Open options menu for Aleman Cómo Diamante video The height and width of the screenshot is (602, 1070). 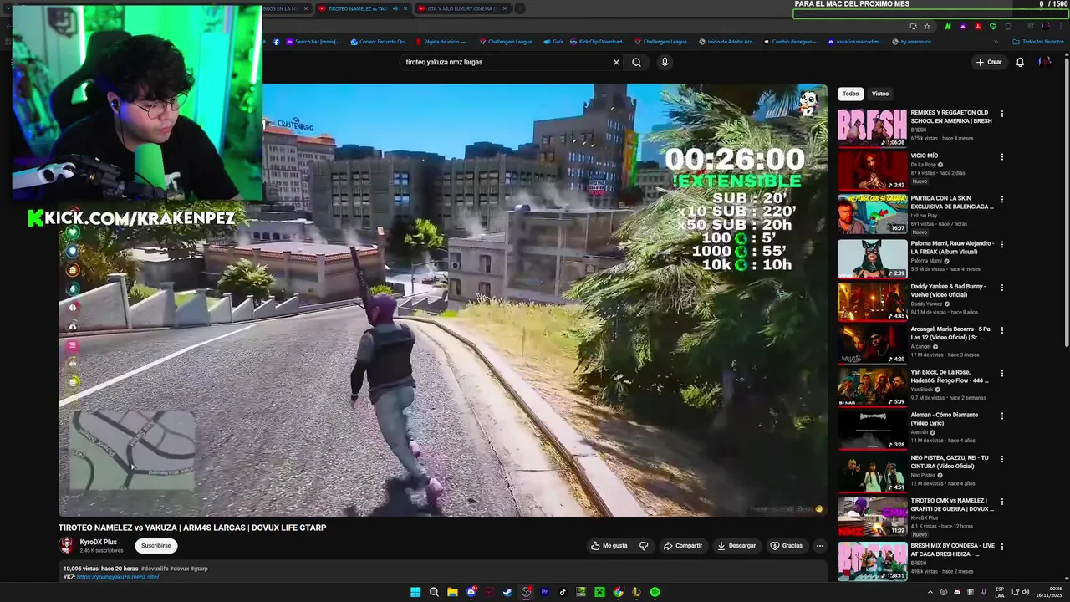pos(1001,416)
